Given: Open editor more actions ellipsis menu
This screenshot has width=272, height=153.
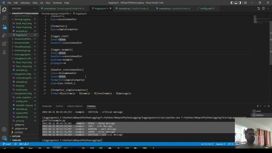Looking at the screenshot, I should [268, 8].
